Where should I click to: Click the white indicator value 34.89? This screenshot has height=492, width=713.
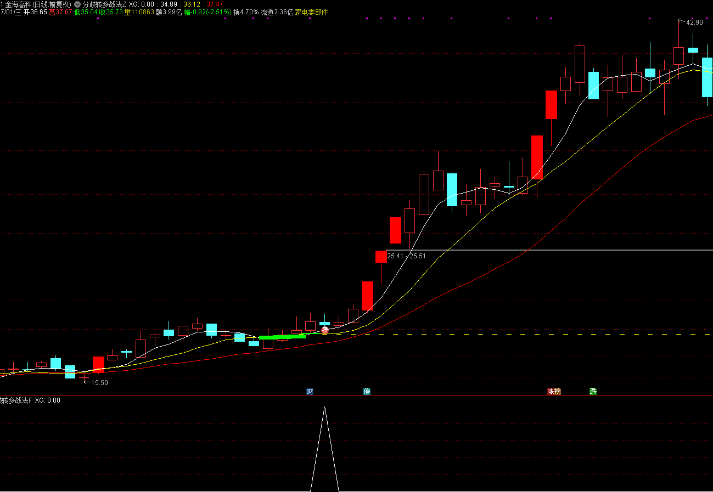point(169,4)
